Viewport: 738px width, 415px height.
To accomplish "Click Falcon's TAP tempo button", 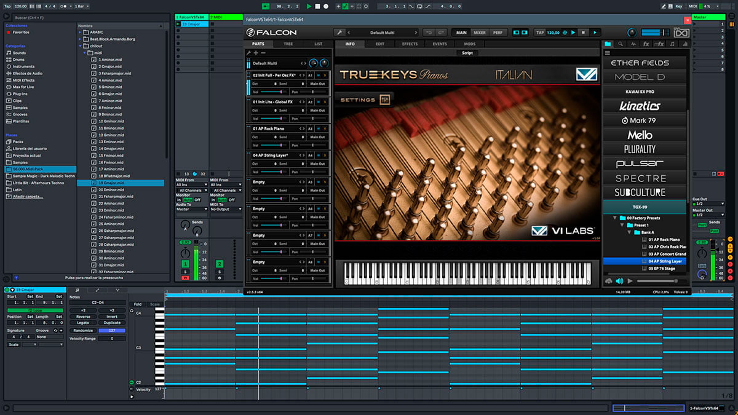I will 540,33.
